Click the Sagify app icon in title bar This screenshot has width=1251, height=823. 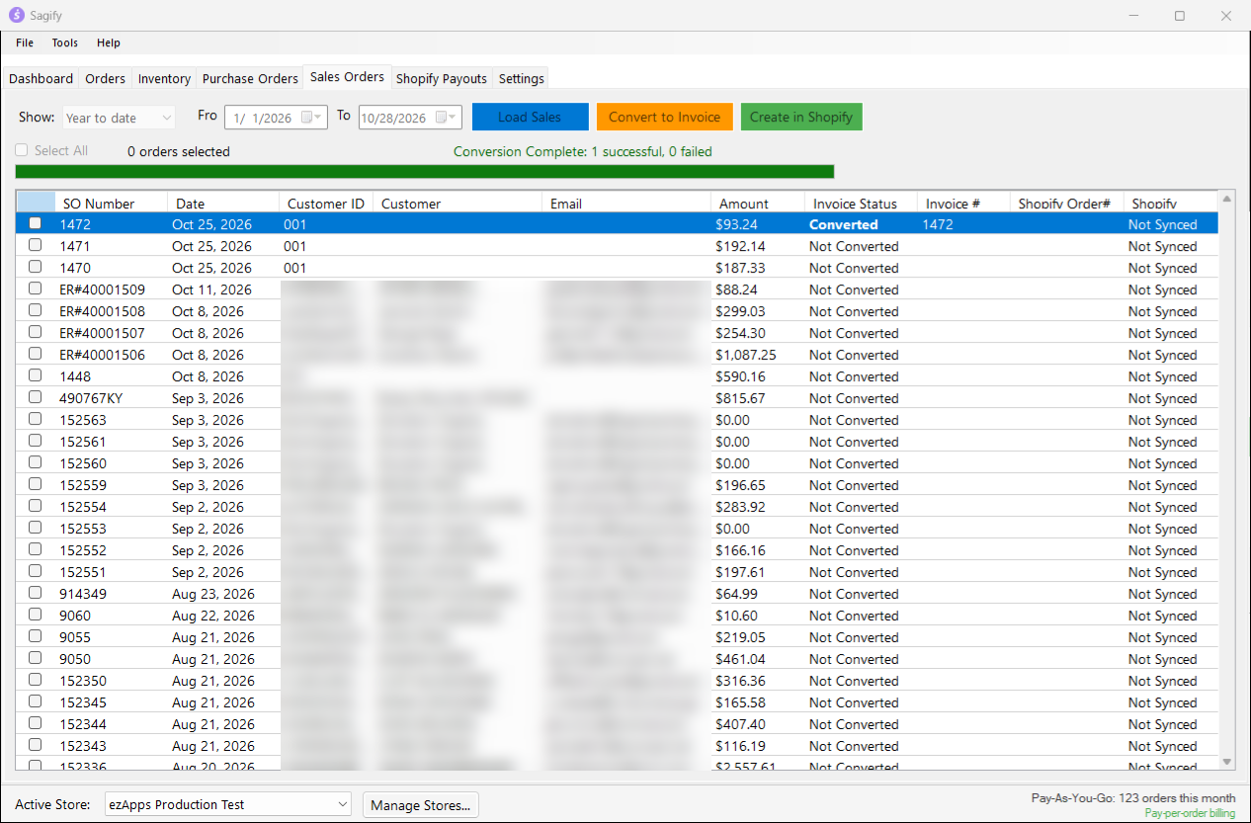coord(16,15)
